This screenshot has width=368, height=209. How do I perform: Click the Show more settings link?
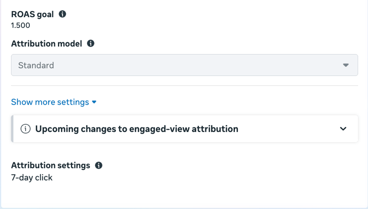50,102
